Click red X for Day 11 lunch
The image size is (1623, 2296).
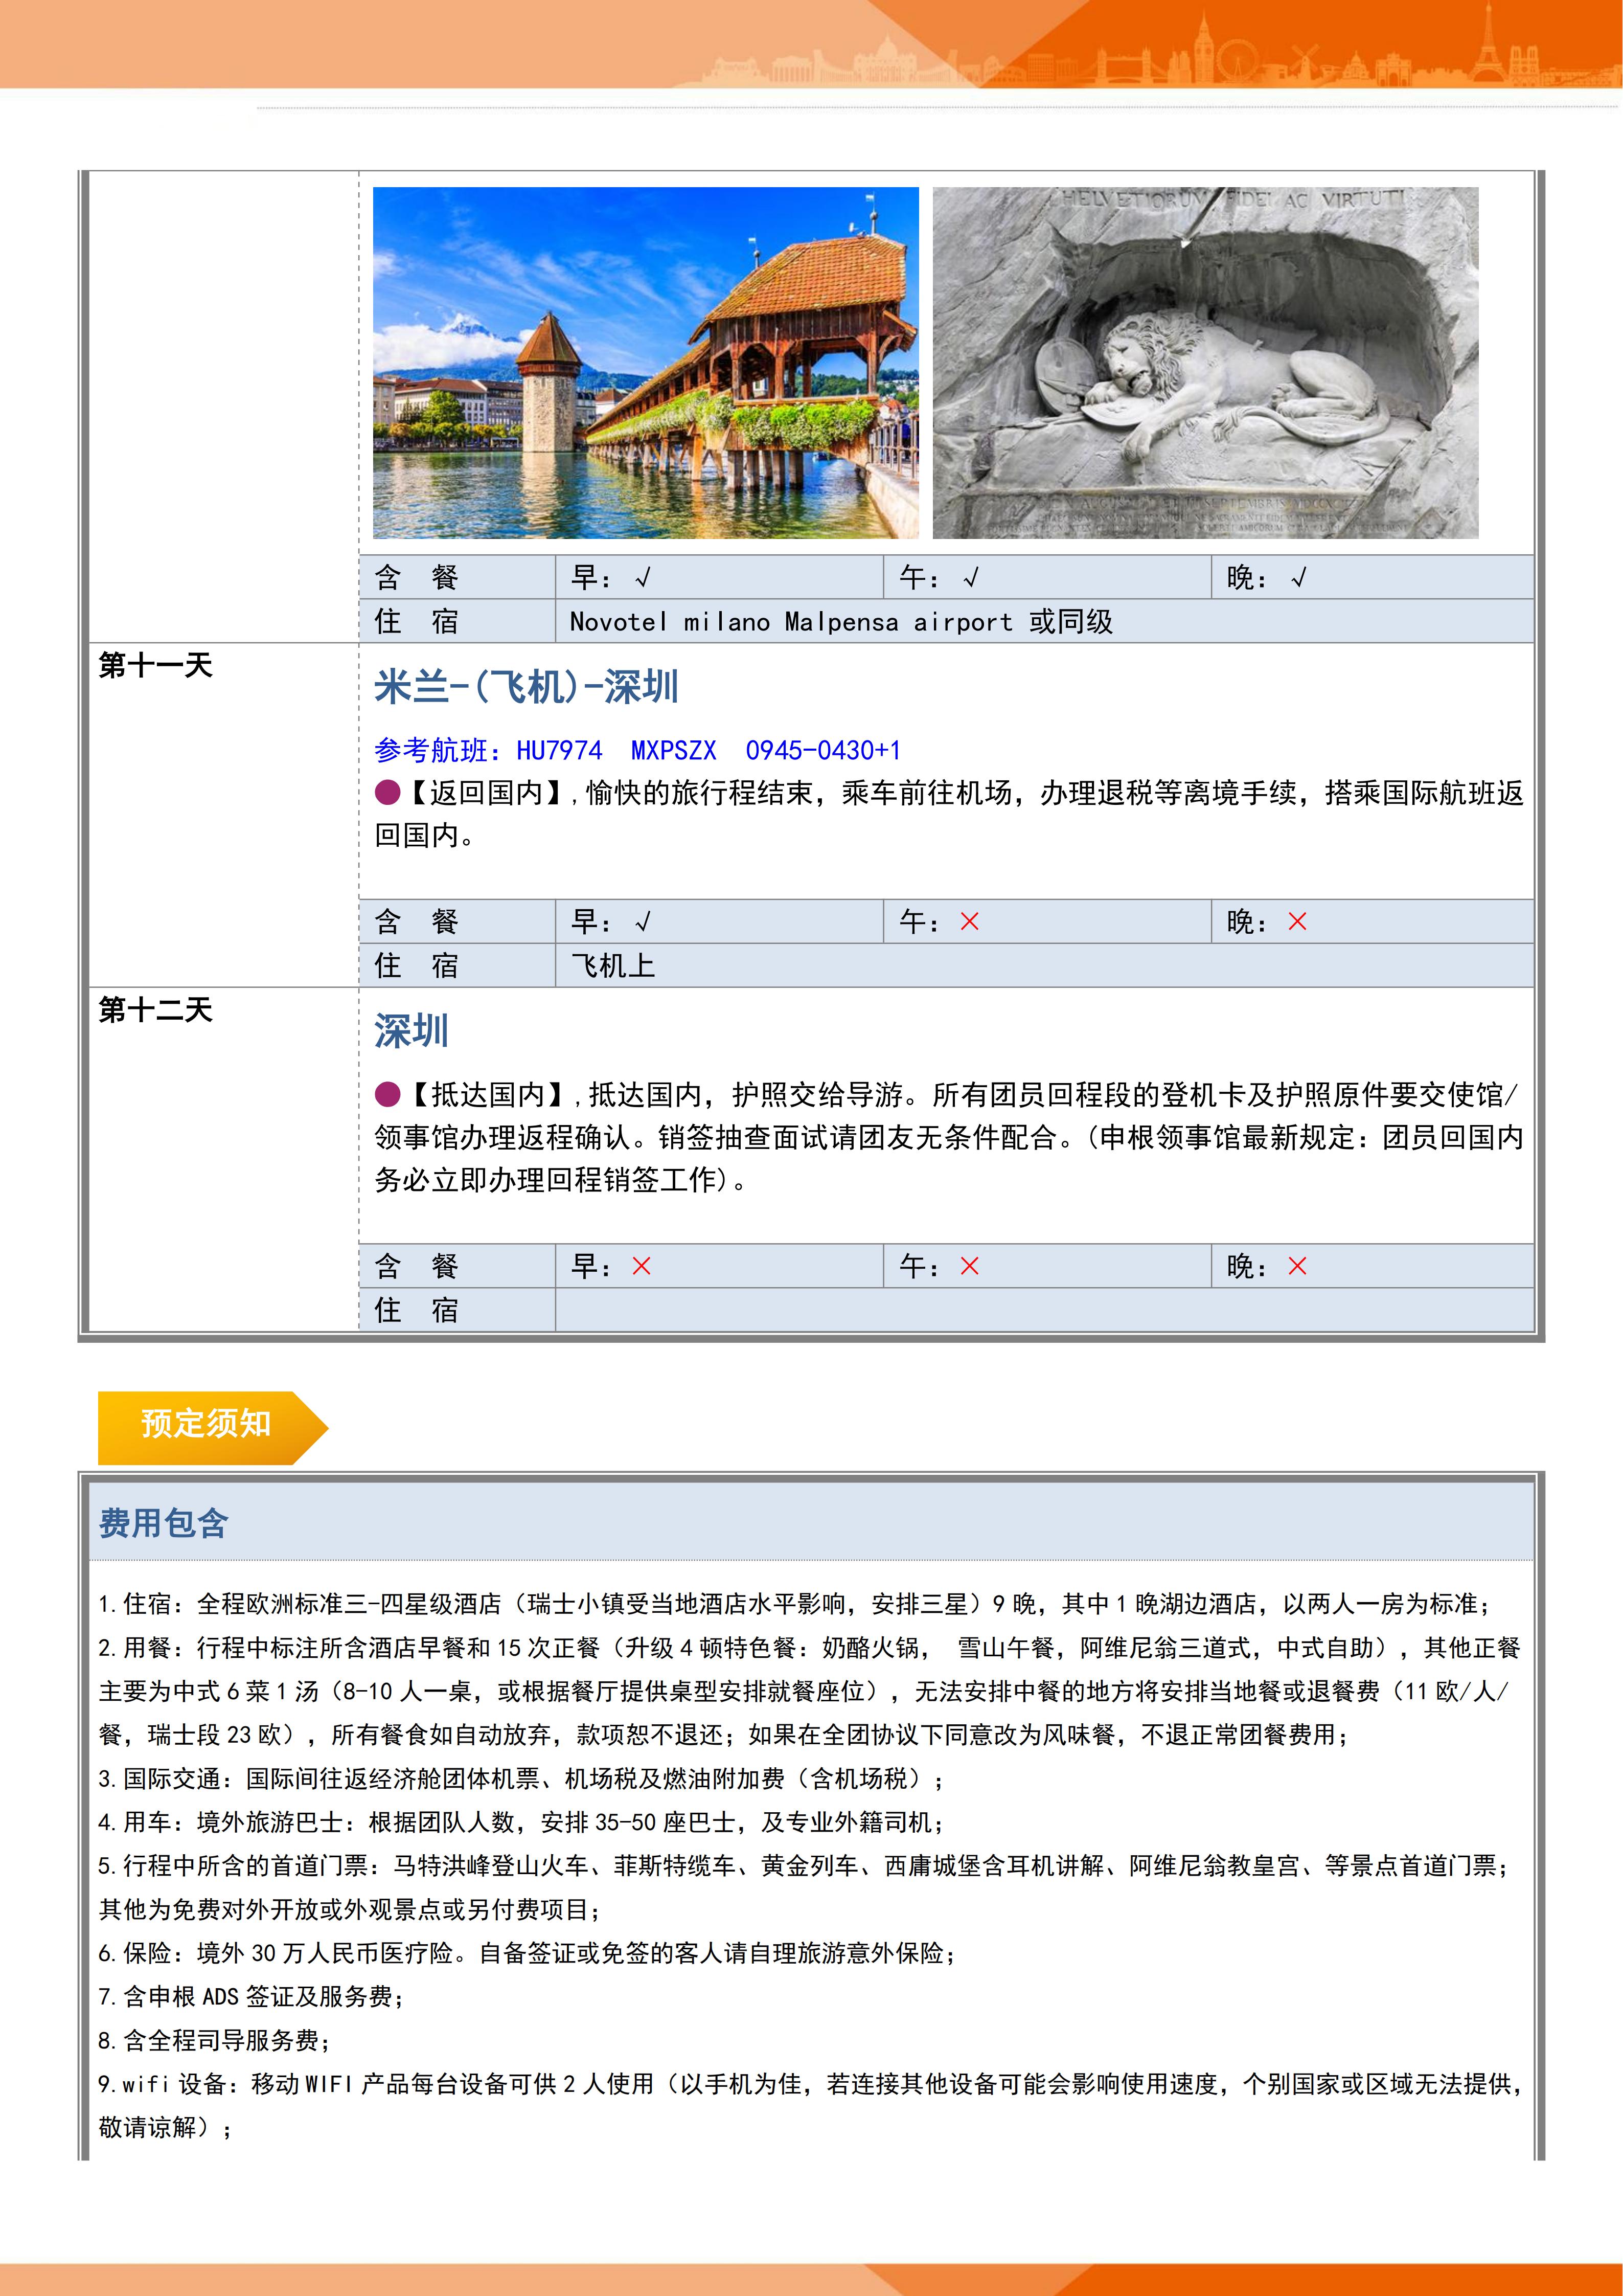969,922
